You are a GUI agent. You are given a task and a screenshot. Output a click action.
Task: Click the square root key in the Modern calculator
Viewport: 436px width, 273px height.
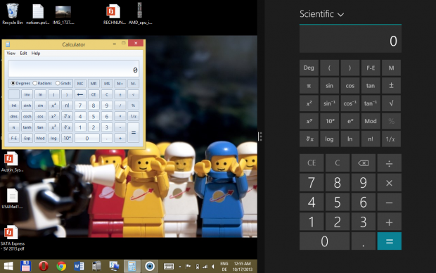tap(391, 103)
